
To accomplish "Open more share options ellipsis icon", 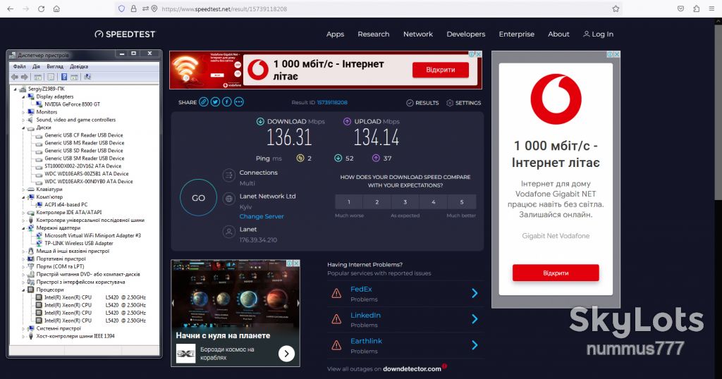I will pos(239,102).
